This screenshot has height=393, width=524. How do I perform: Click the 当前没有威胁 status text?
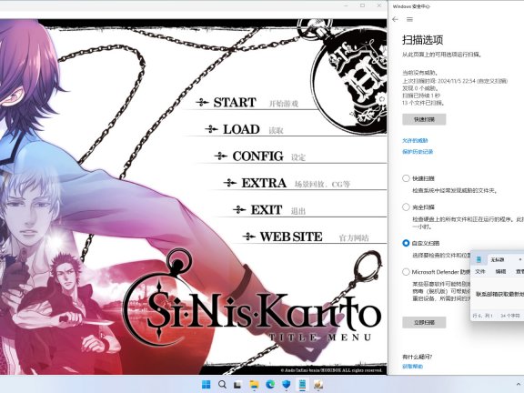[420, 73]
